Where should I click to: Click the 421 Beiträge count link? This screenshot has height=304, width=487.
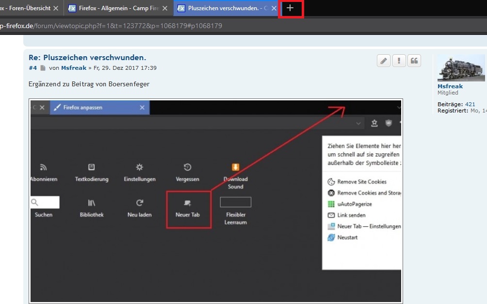[x=470, y=104]
